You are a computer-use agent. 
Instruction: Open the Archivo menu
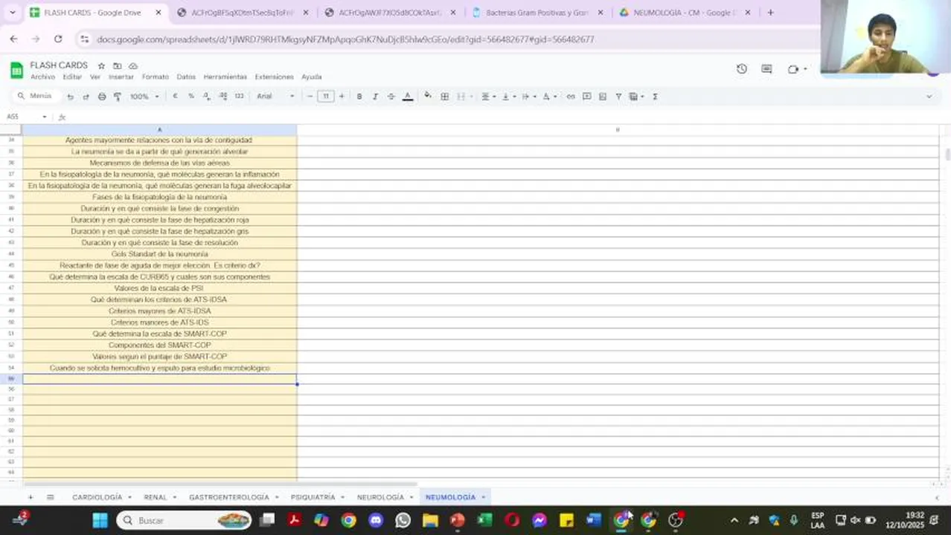click(42, 77)
